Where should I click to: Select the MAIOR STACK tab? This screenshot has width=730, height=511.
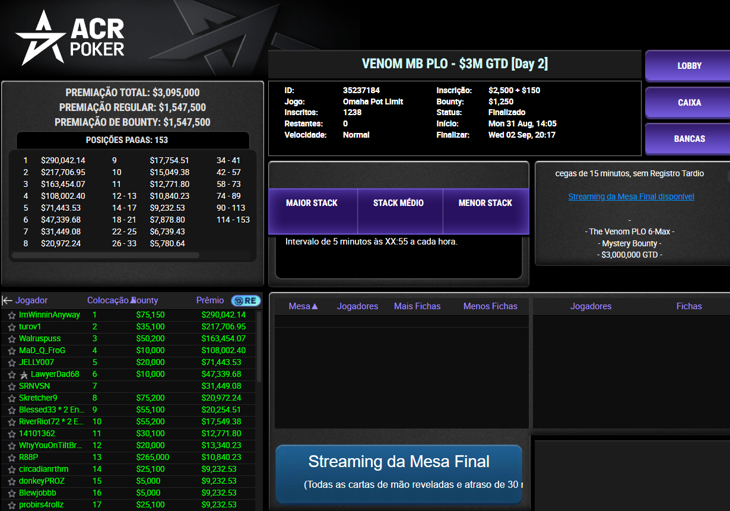click(x=312, y=211)
